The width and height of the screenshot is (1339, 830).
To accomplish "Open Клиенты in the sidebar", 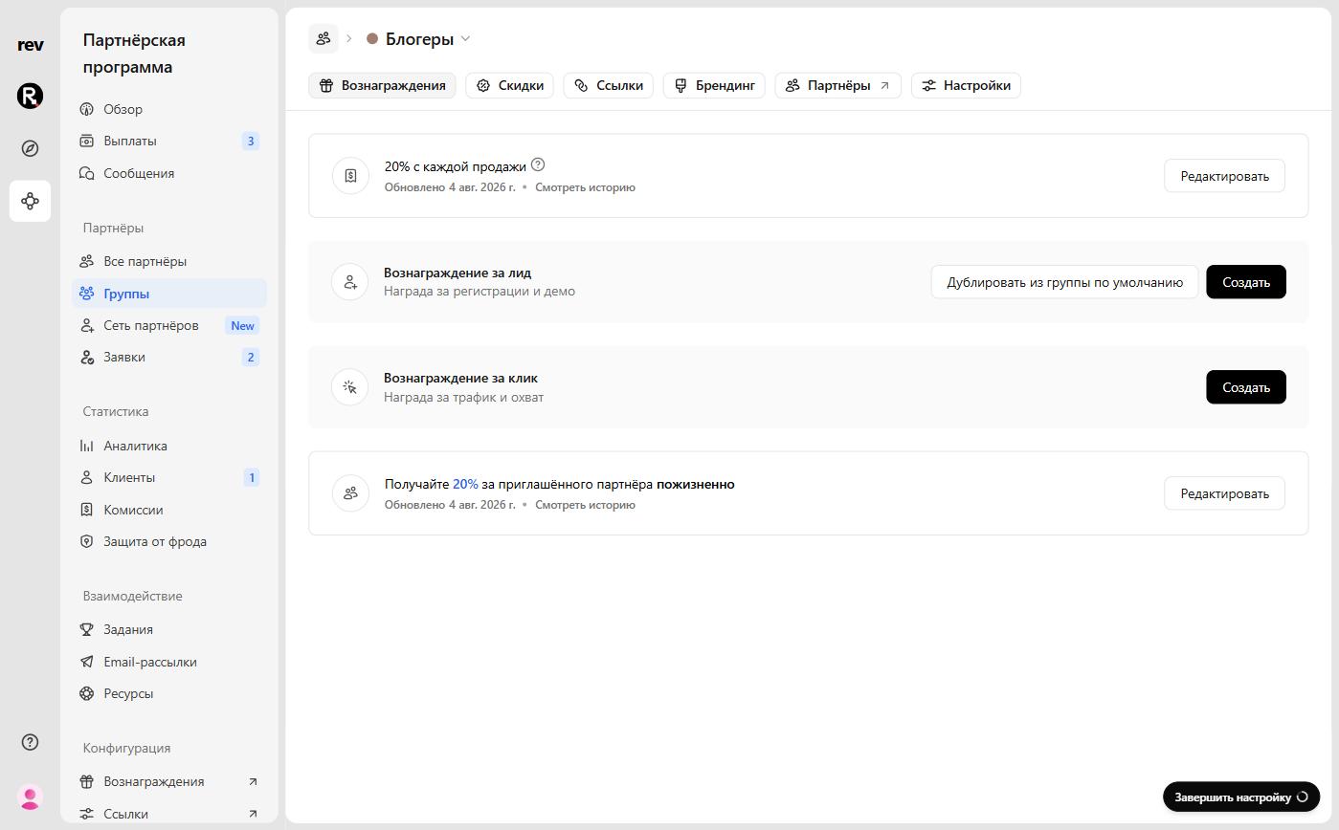I will coord(169,477).
